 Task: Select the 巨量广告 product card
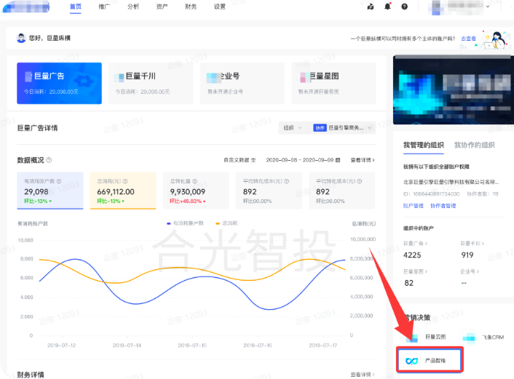click(x=59, y=83)
